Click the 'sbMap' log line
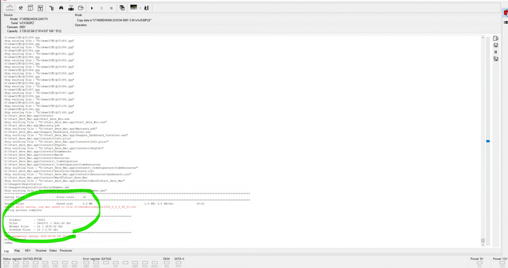 (x=8, y=243)
